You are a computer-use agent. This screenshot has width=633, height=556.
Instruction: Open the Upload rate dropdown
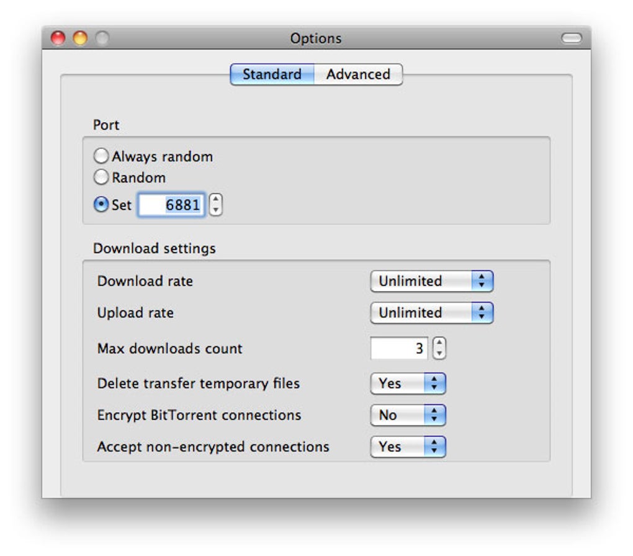click(x=431, y=313)
